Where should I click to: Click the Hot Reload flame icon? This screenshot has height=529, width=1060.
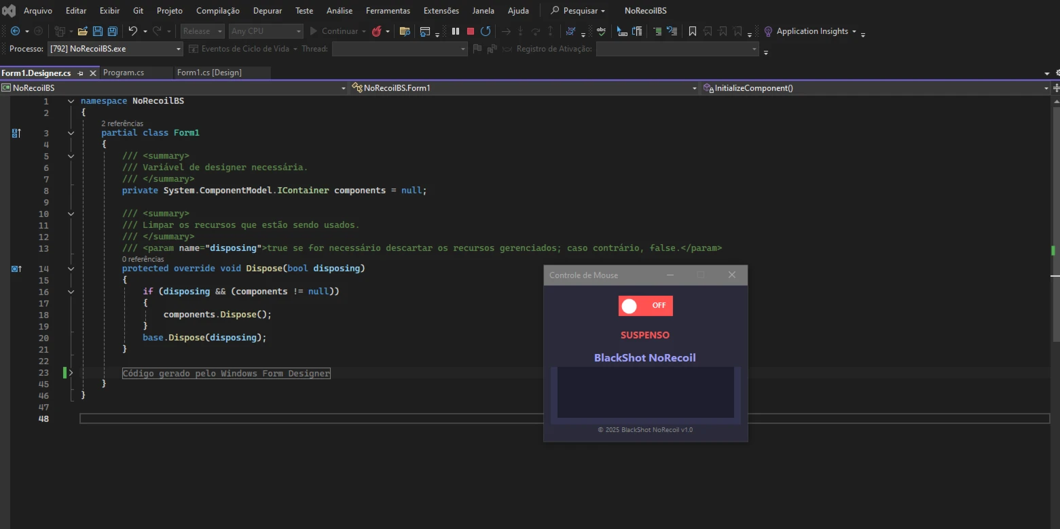(x=376, y=31)
